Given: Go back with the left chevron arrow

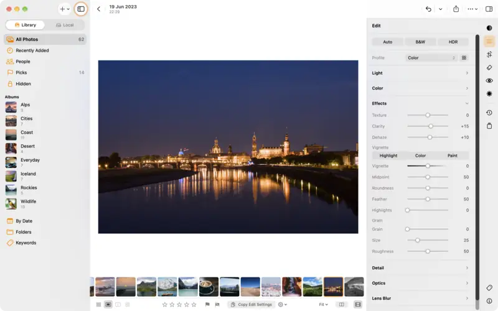Looking at the screenshot, I should tap(98, 9).
